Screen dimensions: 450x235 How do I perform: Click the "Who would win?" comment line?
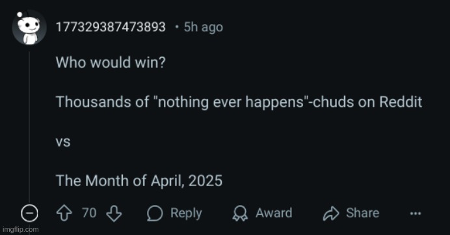(x=111, y=62)
